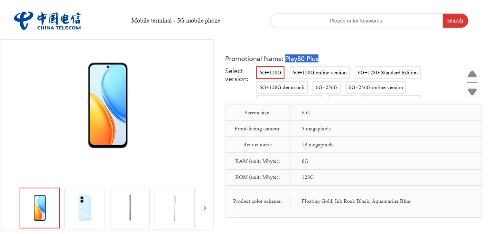Viewport: 491px width, 234px height.
Task: Click the Product color scheme value text
Action: [x=356, y=201]
